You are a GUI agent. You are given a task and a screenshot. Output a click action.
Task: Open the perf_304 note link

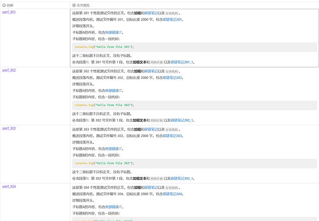(9, 186)
